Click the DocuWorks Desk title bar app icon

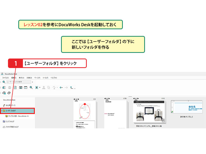[x=2, y=74]
